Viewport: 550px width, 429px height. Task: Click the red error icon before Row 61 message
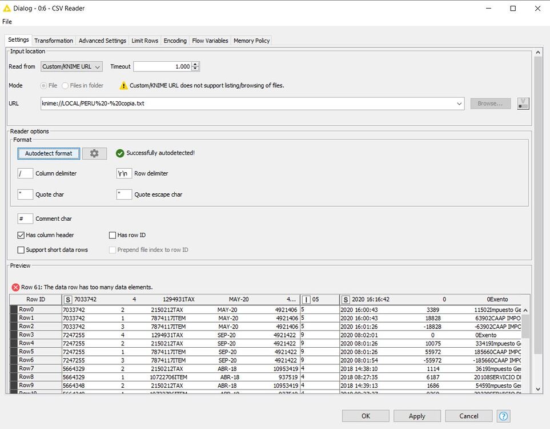pyautogui.click(x=15, y=287)
